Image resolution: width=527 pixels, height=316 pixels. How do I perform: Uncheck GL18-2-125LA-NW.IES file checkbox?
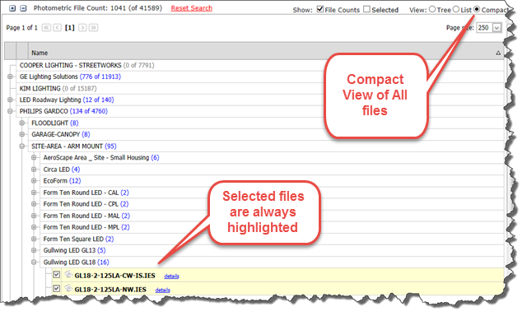pos(57,289)
